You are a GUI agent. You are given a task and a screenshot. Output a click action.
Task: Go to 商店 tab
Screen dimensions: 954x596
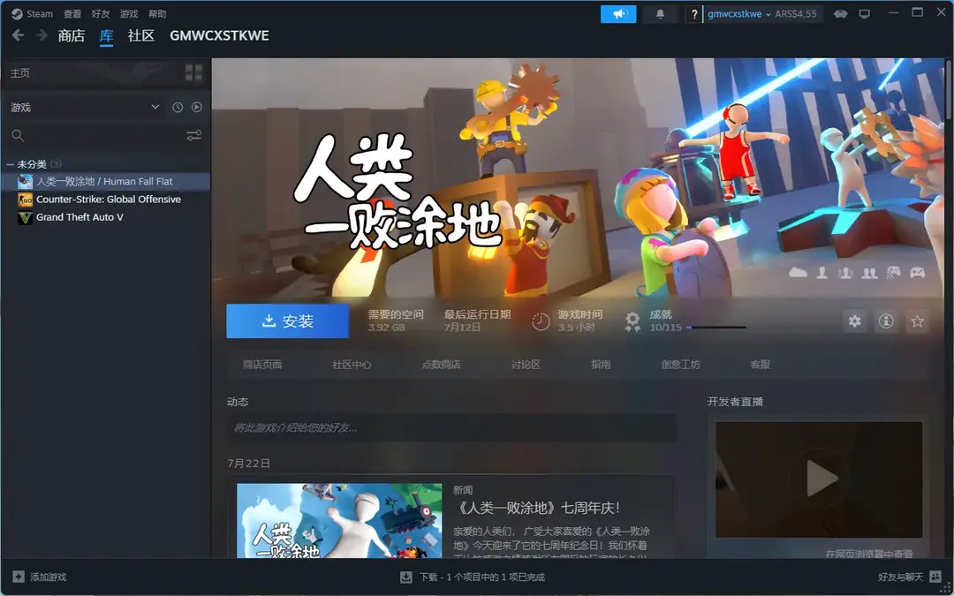[72, 35]
